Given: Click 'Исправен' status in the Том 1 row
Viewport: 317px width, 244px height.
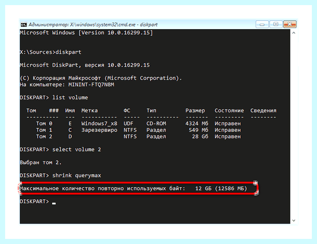Looking at the screenshot, I should [228, 130].
